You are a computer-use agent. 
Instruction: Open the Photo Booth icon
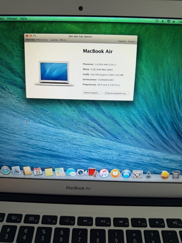pyautogui.click(x=93, y=173)
